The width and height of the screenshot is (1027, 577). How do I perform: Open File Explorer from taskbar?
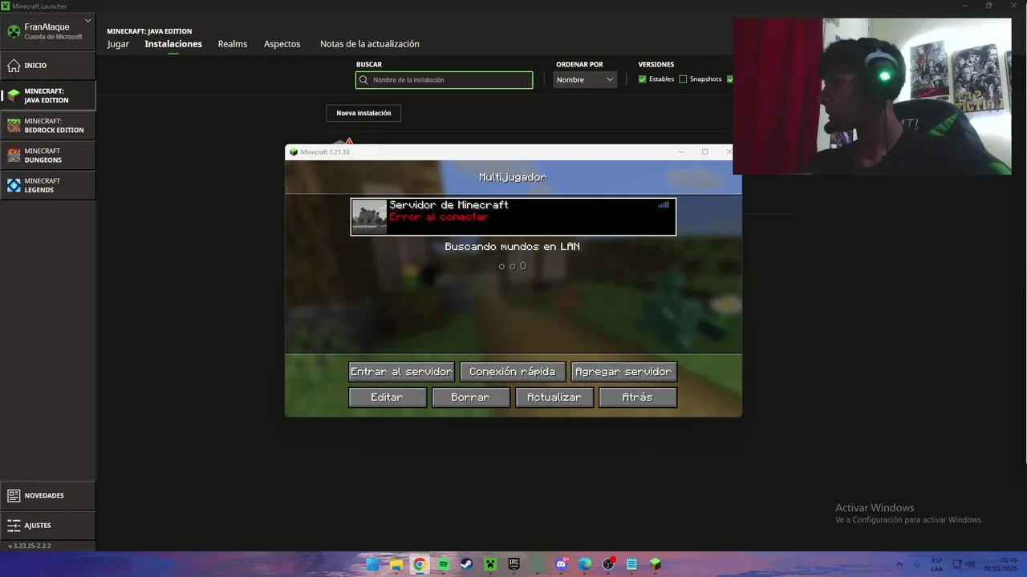pos(396,564)
